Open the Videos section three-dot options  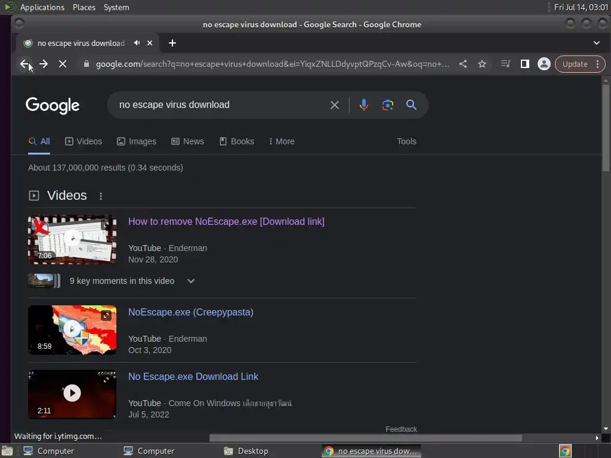[101, 196]
